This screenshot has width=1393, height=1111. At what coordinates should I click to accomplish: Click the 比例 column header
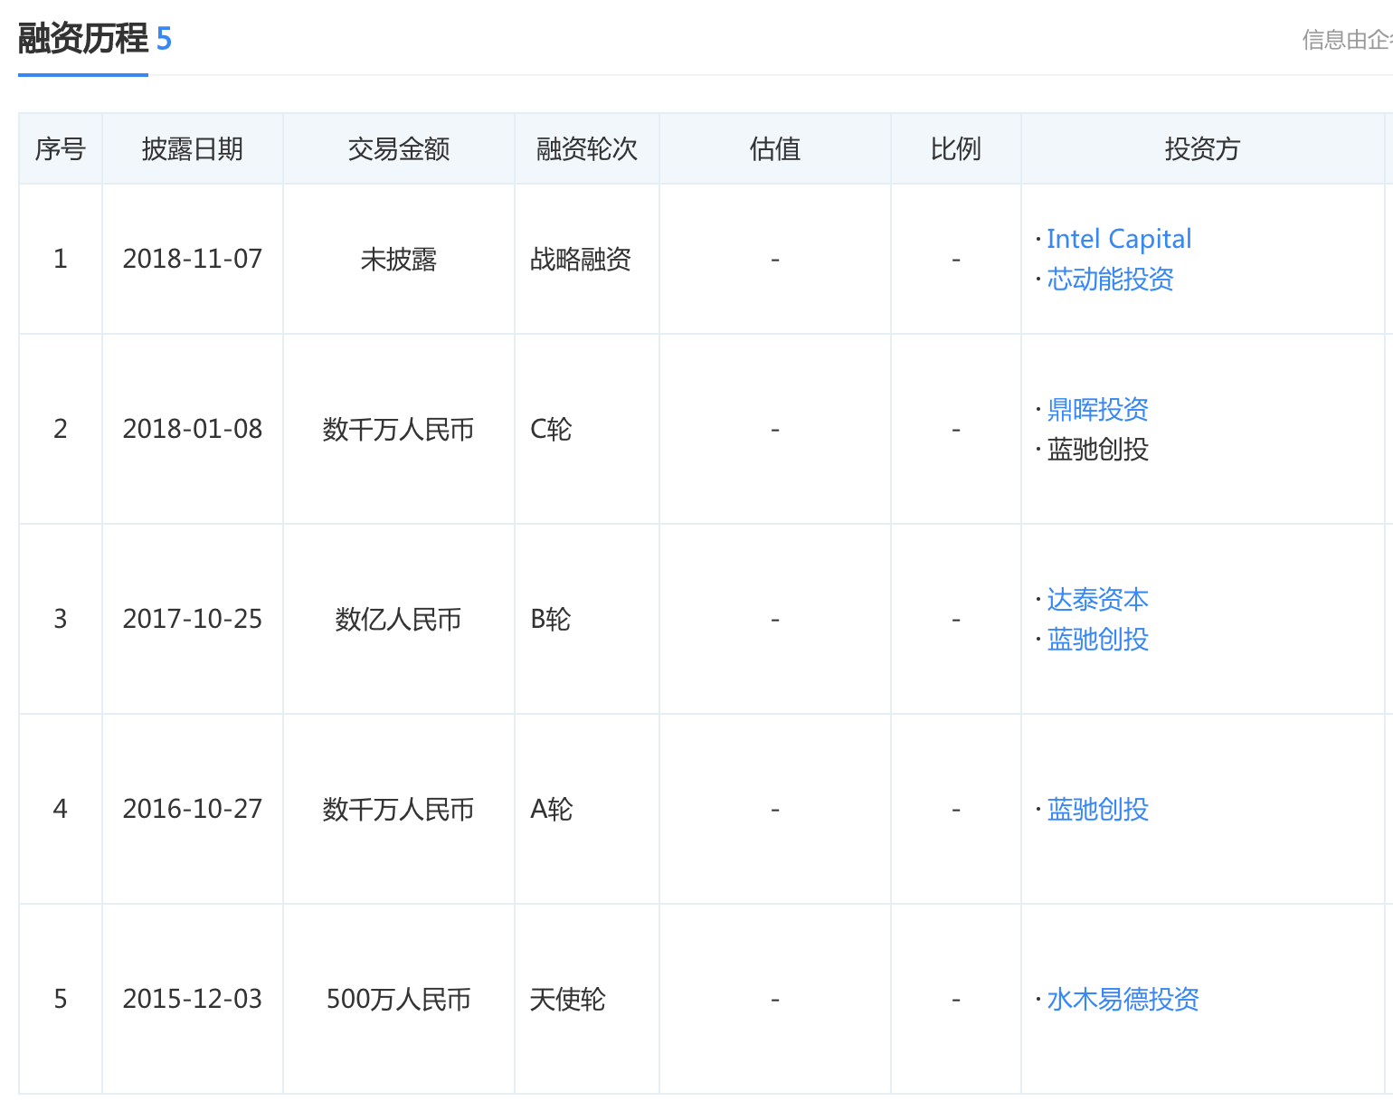click(x=956, y=148)
